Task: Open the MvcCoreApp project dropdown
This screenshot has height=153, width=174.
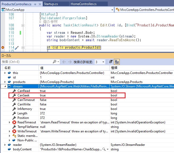Action: pyautogui.click(x=113, y=10)
